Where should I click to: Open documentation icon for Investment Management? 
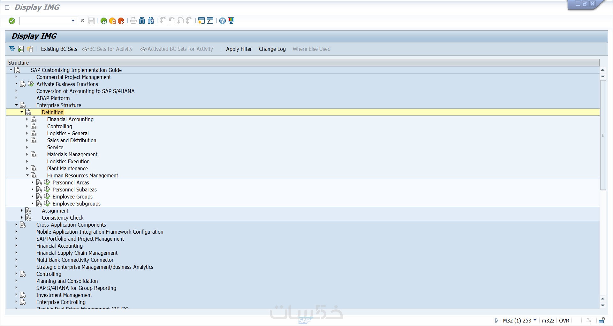point(23,295)
